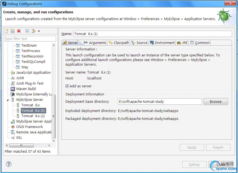The height and width of the screenshot is (173, 238).
Task: Open help with the question mark icon
Action: pos(9,164)
